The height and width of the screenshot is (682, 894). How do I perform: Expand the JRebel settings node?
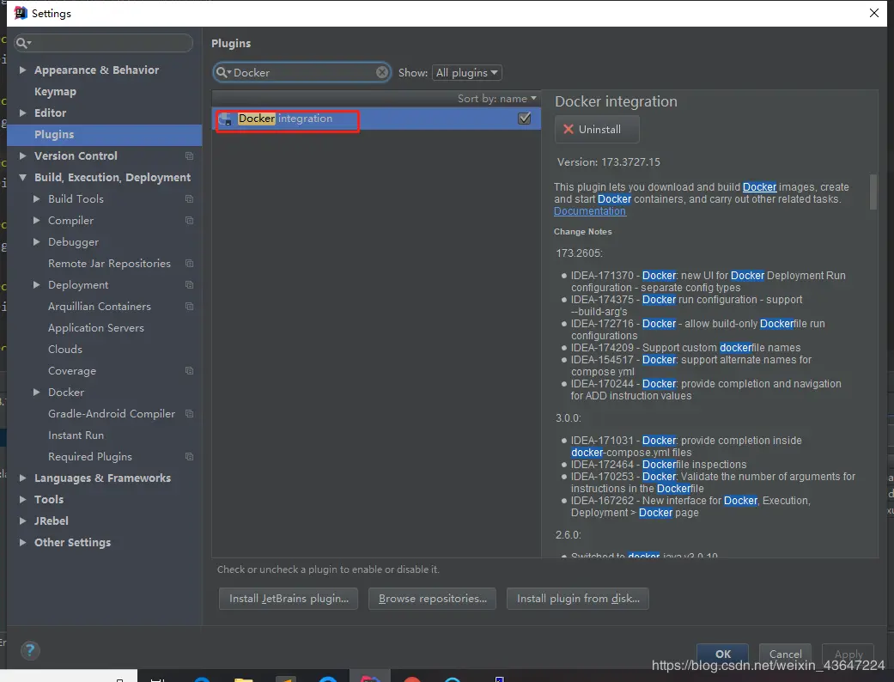(23, 521)
